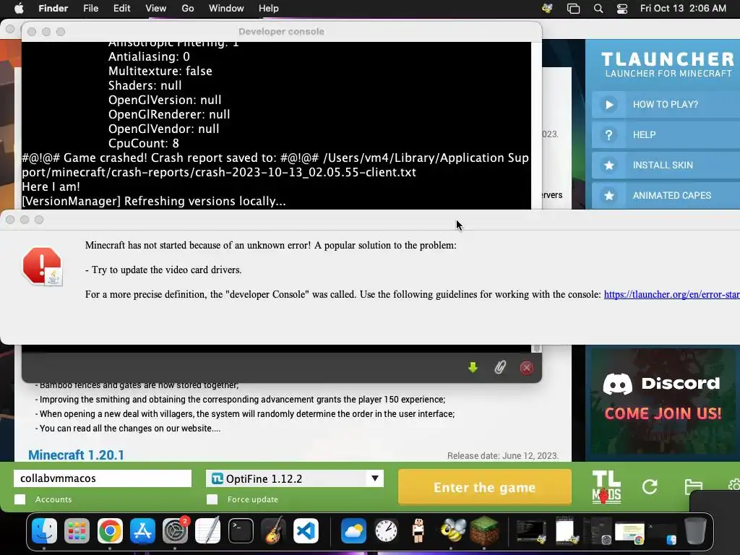Open App Store from the dock
The image size is (740, 555).
142,530
